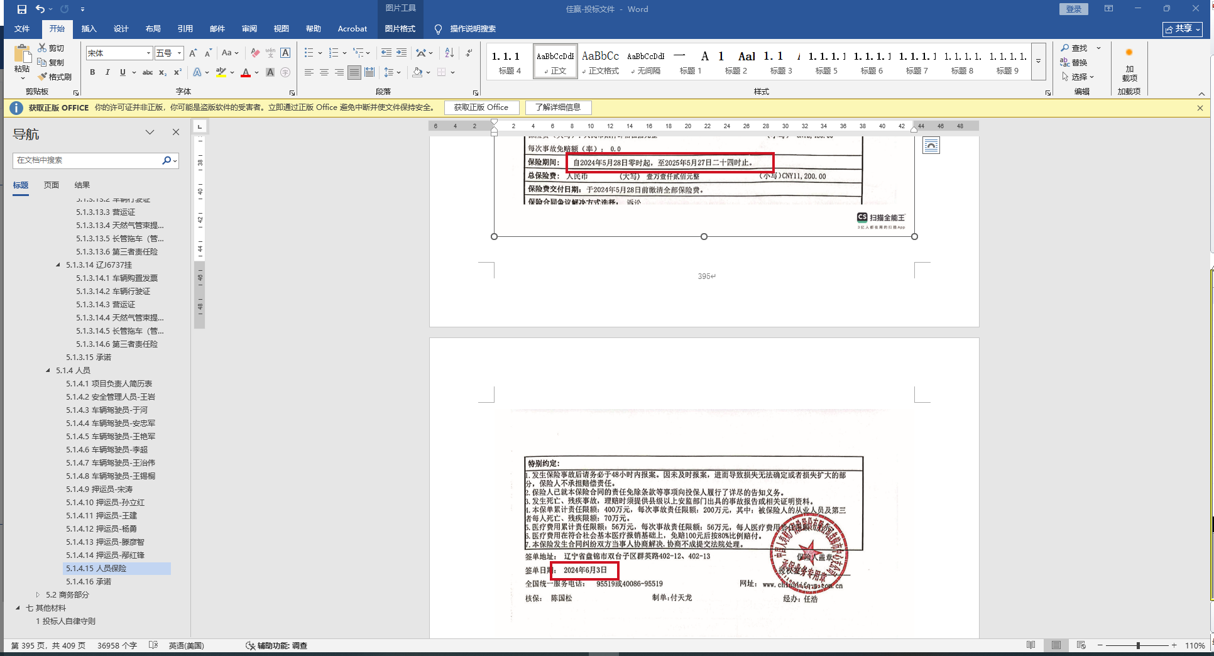Click the 共享 (Share) button
1214x656 pixels.
tap(1182, 29)
